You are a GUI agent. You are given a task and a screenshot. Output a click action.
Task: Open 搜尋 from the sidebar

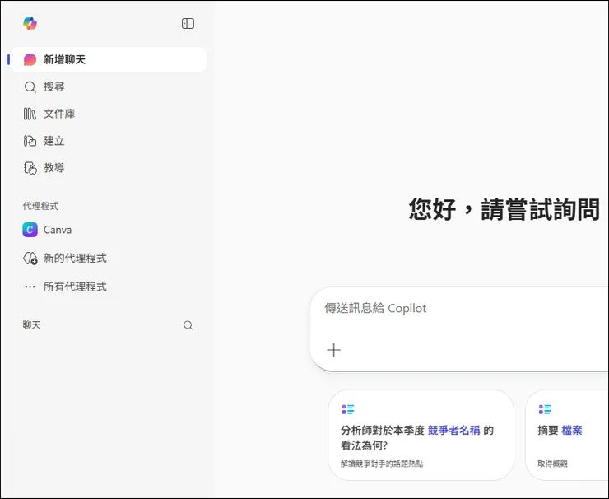point(109,86)
